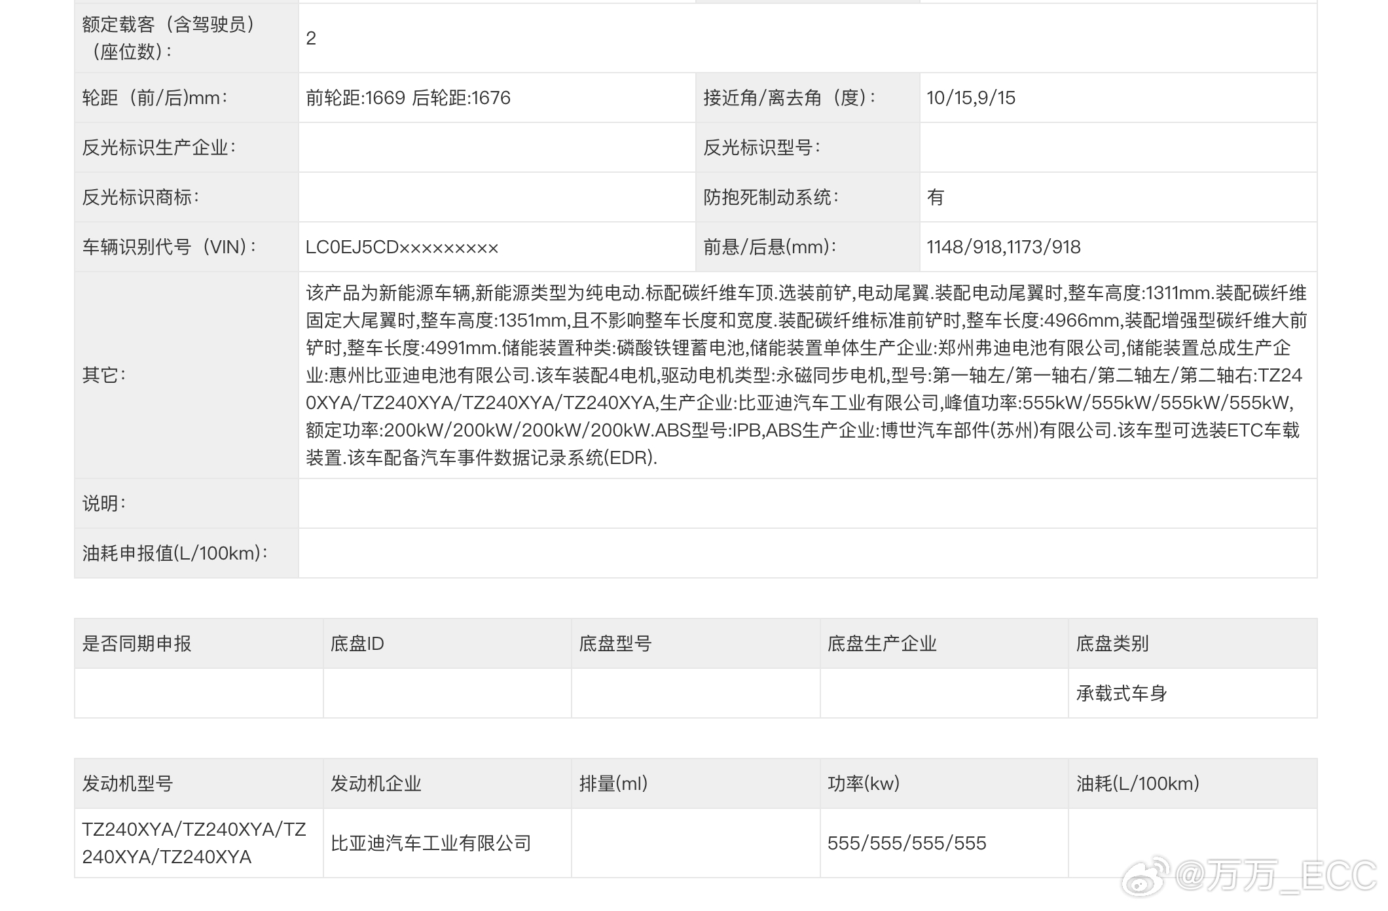Image resolution: width=1388 pixels, height=911 pixels.
Task: Click the 反光标识生产企业 label
Action: (158, 148)
